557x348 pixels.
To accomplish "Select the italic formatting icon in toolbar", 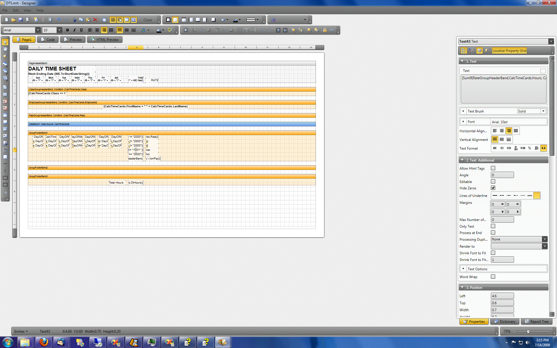I will pos(74,30).
